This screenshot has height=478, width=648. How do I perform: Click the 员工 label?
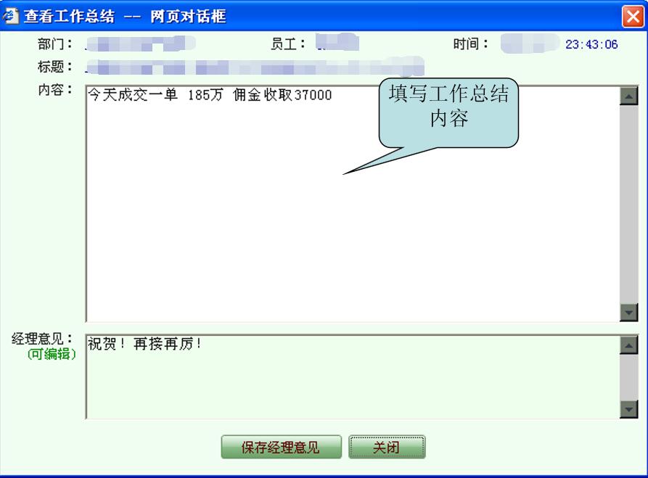point(287,44)
